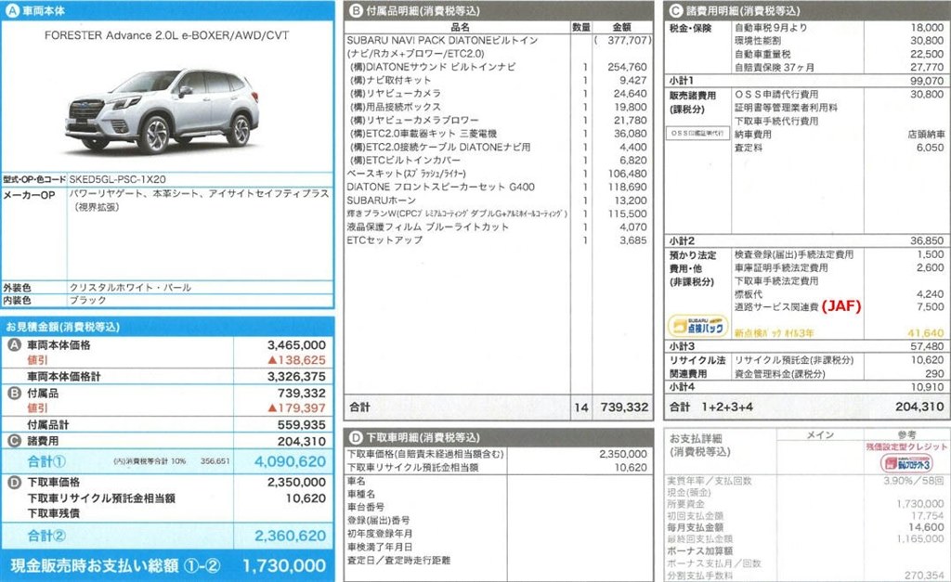Click the red discount amount 179,397
The width and height of the screenshot is (951, 582).
296,408
